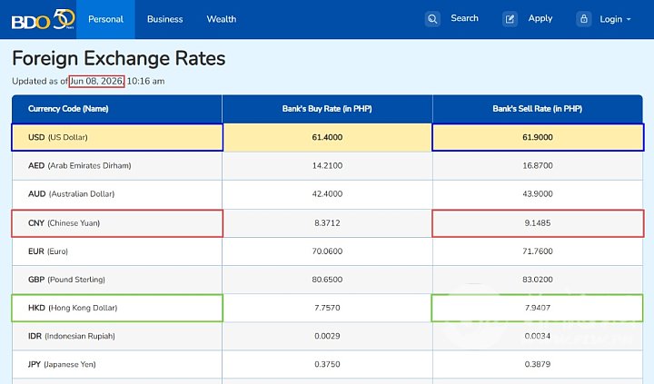Select the AED (Arab Emirates Dirham) label

(x=80, y=165)
